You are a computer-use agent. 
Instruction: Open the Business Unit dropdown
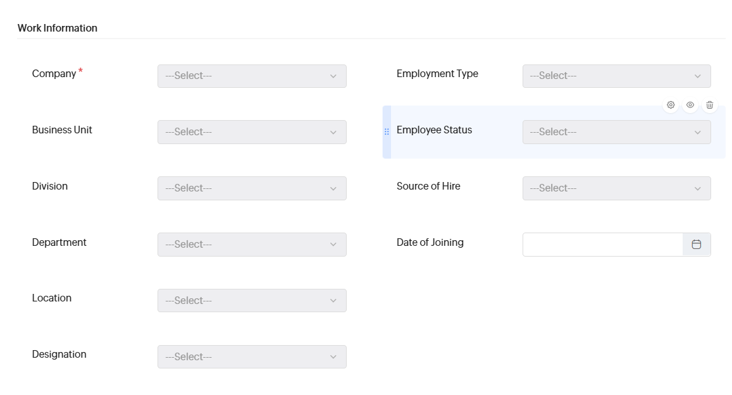pyautogui.click(x=252, y=132)
